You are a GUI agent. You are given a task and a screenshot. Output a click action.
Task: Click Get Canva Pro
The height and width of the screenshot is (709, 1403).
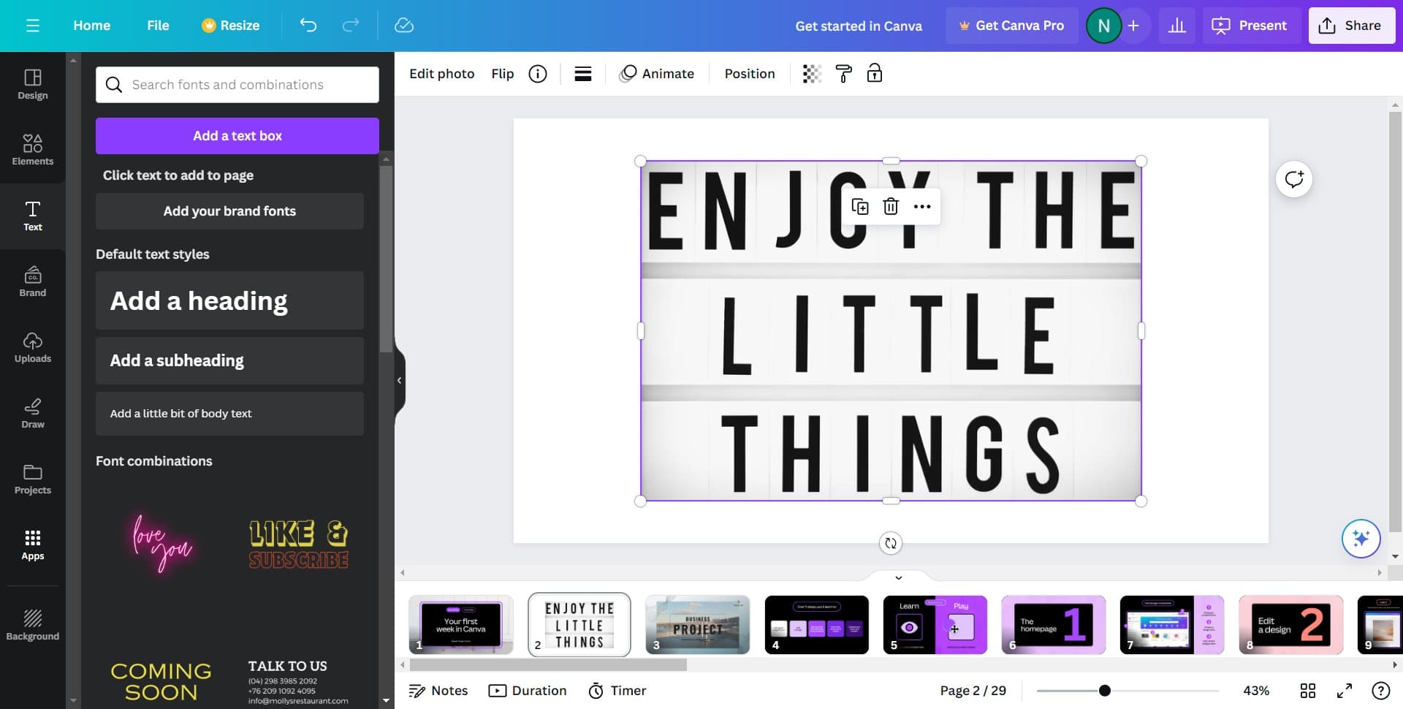tap(1012, 25)
